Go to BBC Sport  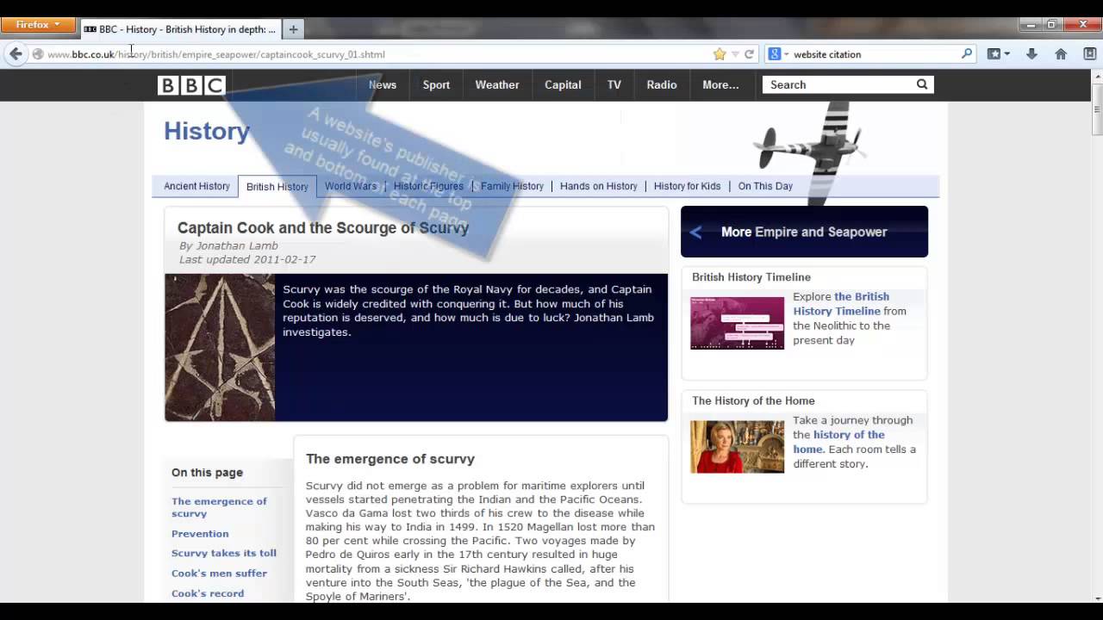coord(436,85)
